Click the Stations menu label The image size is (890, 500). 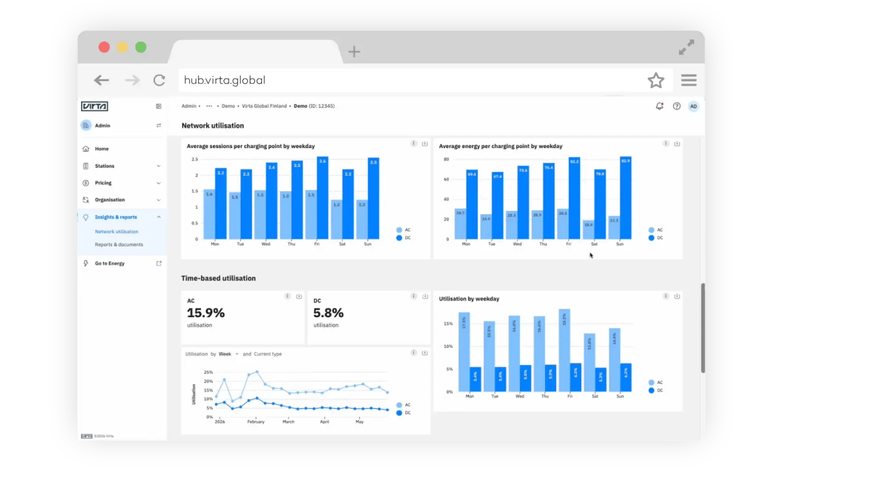pos(104,166)
